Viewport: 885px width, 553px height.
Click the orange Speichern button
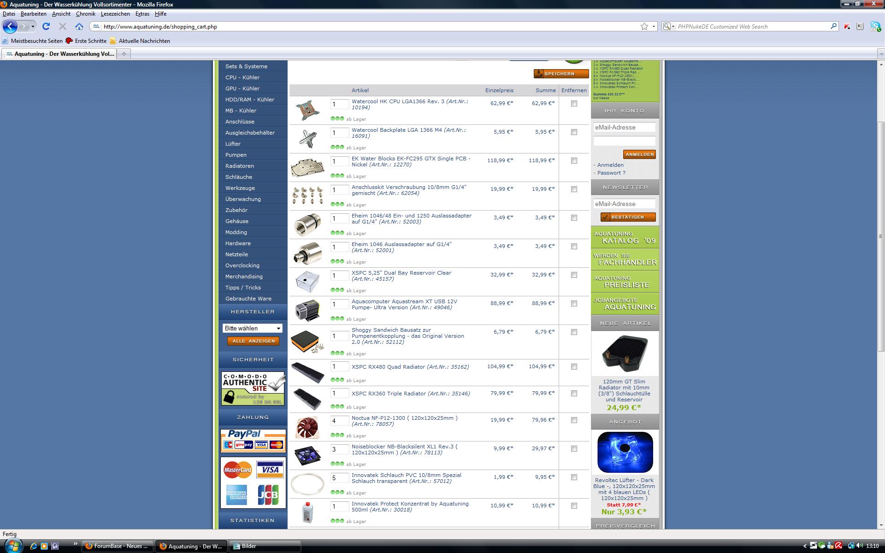pos(561,74)
